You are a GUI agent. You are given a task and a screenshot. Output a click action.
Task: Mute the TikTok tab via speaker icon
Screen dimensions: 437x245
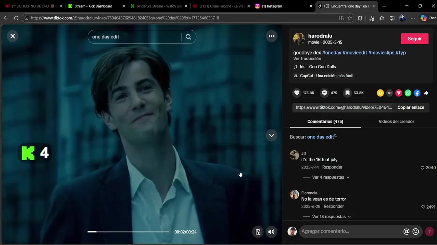click(x=327, y=6)
